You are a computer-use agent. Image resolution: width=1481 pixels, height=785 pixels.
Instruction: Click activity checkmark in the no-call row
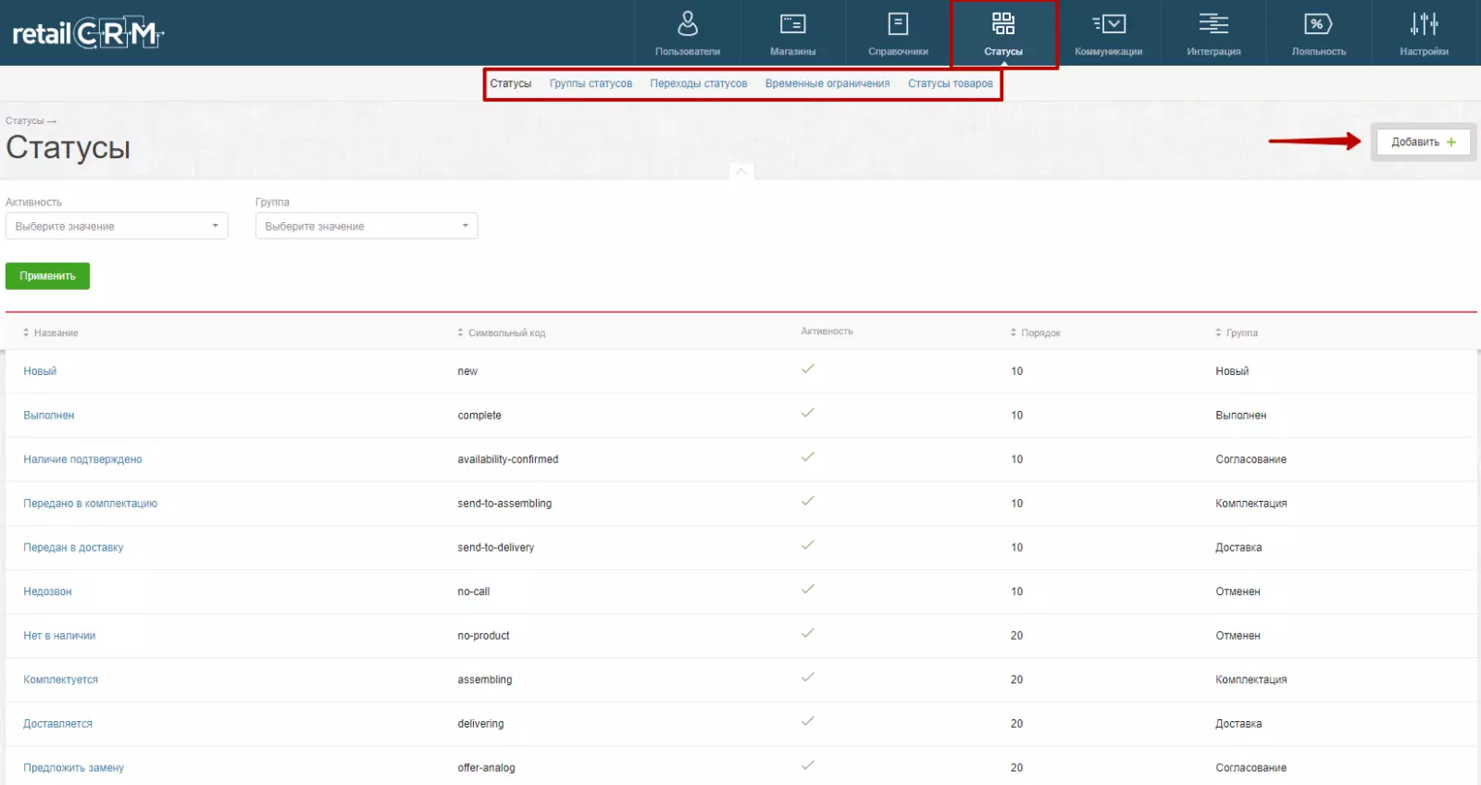[x=808, y=589]
